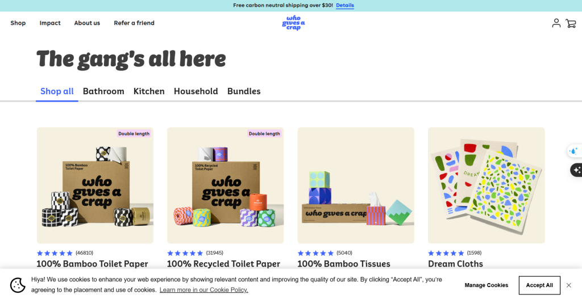Open the Cookie Policy link

click(x=204, y=290)
